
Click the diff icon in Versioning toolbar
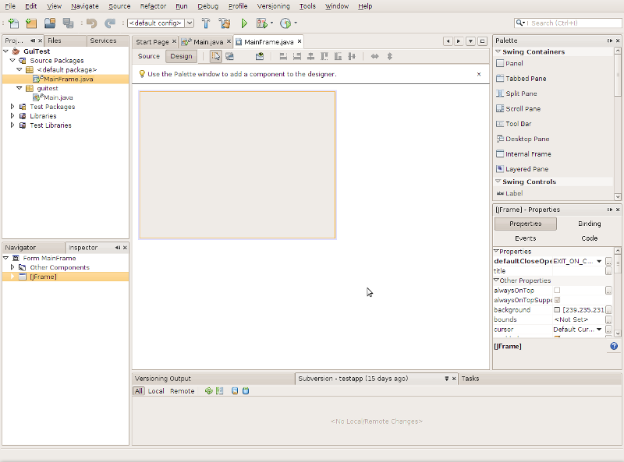(x=220, y=391)
